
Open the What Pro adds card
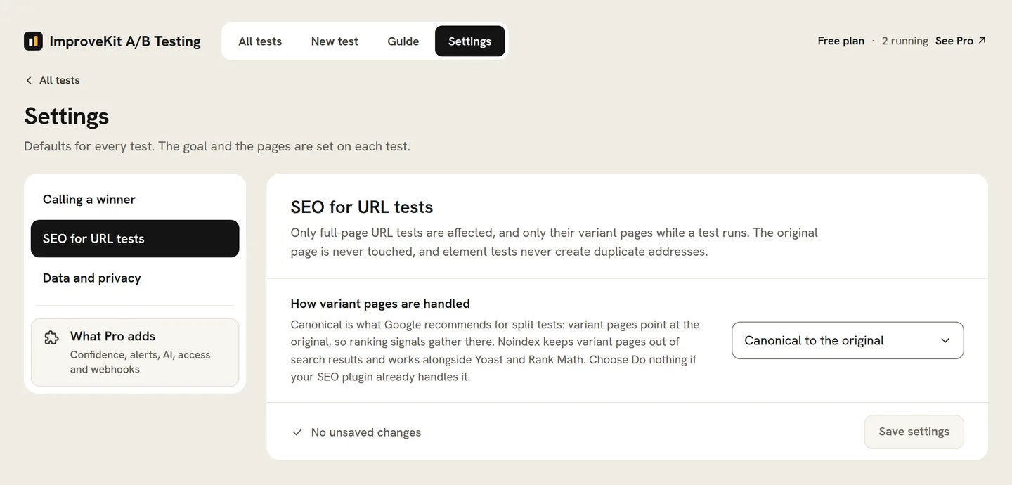click(x=135, y=352)
